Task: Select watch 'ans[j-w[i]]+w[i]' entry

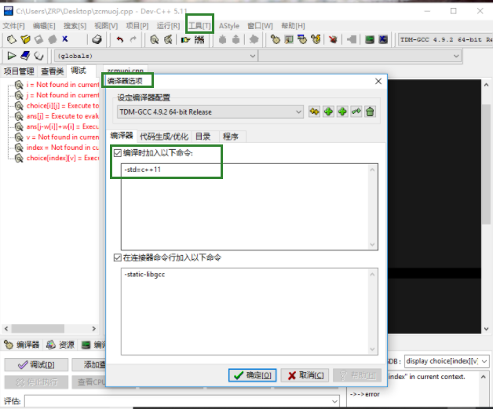Action: coord(63,126)
